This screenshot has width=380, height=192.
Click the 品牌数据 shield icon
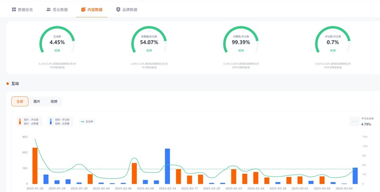[118, 10]
